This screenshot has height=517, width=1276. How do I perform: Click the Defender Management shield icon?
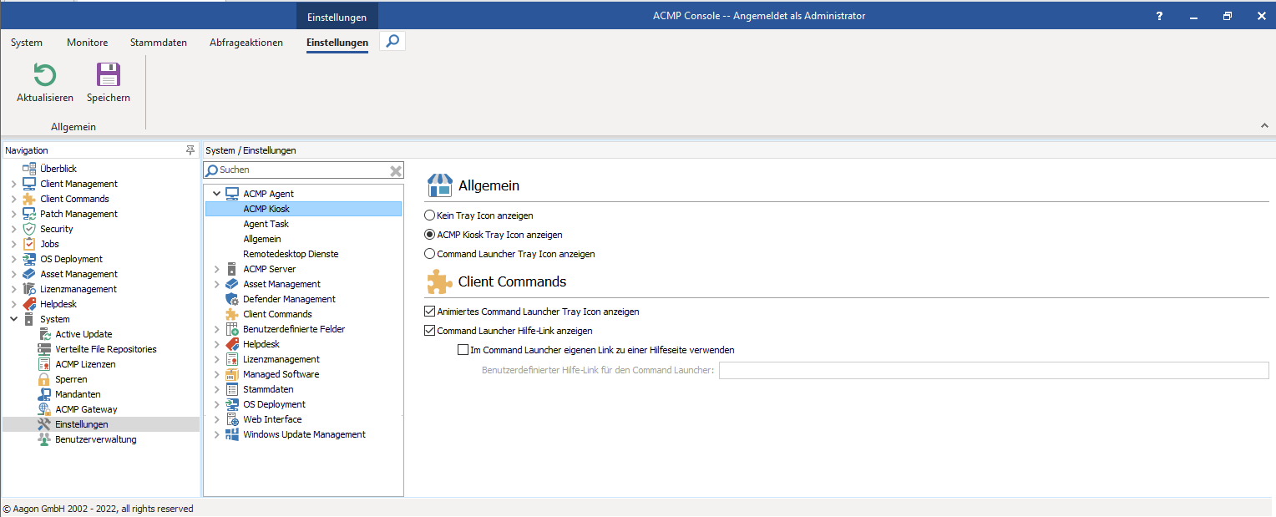(x=232, y=299)
